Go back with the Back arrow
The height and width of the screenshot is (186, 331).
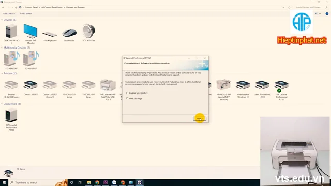[x=3, y=7]
